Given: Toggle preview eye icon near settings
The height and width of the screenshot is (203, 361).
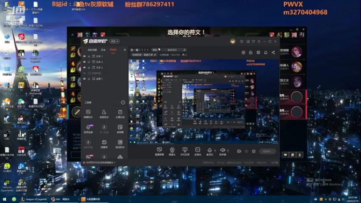Looking at the screenshot, I should point(246,151).
